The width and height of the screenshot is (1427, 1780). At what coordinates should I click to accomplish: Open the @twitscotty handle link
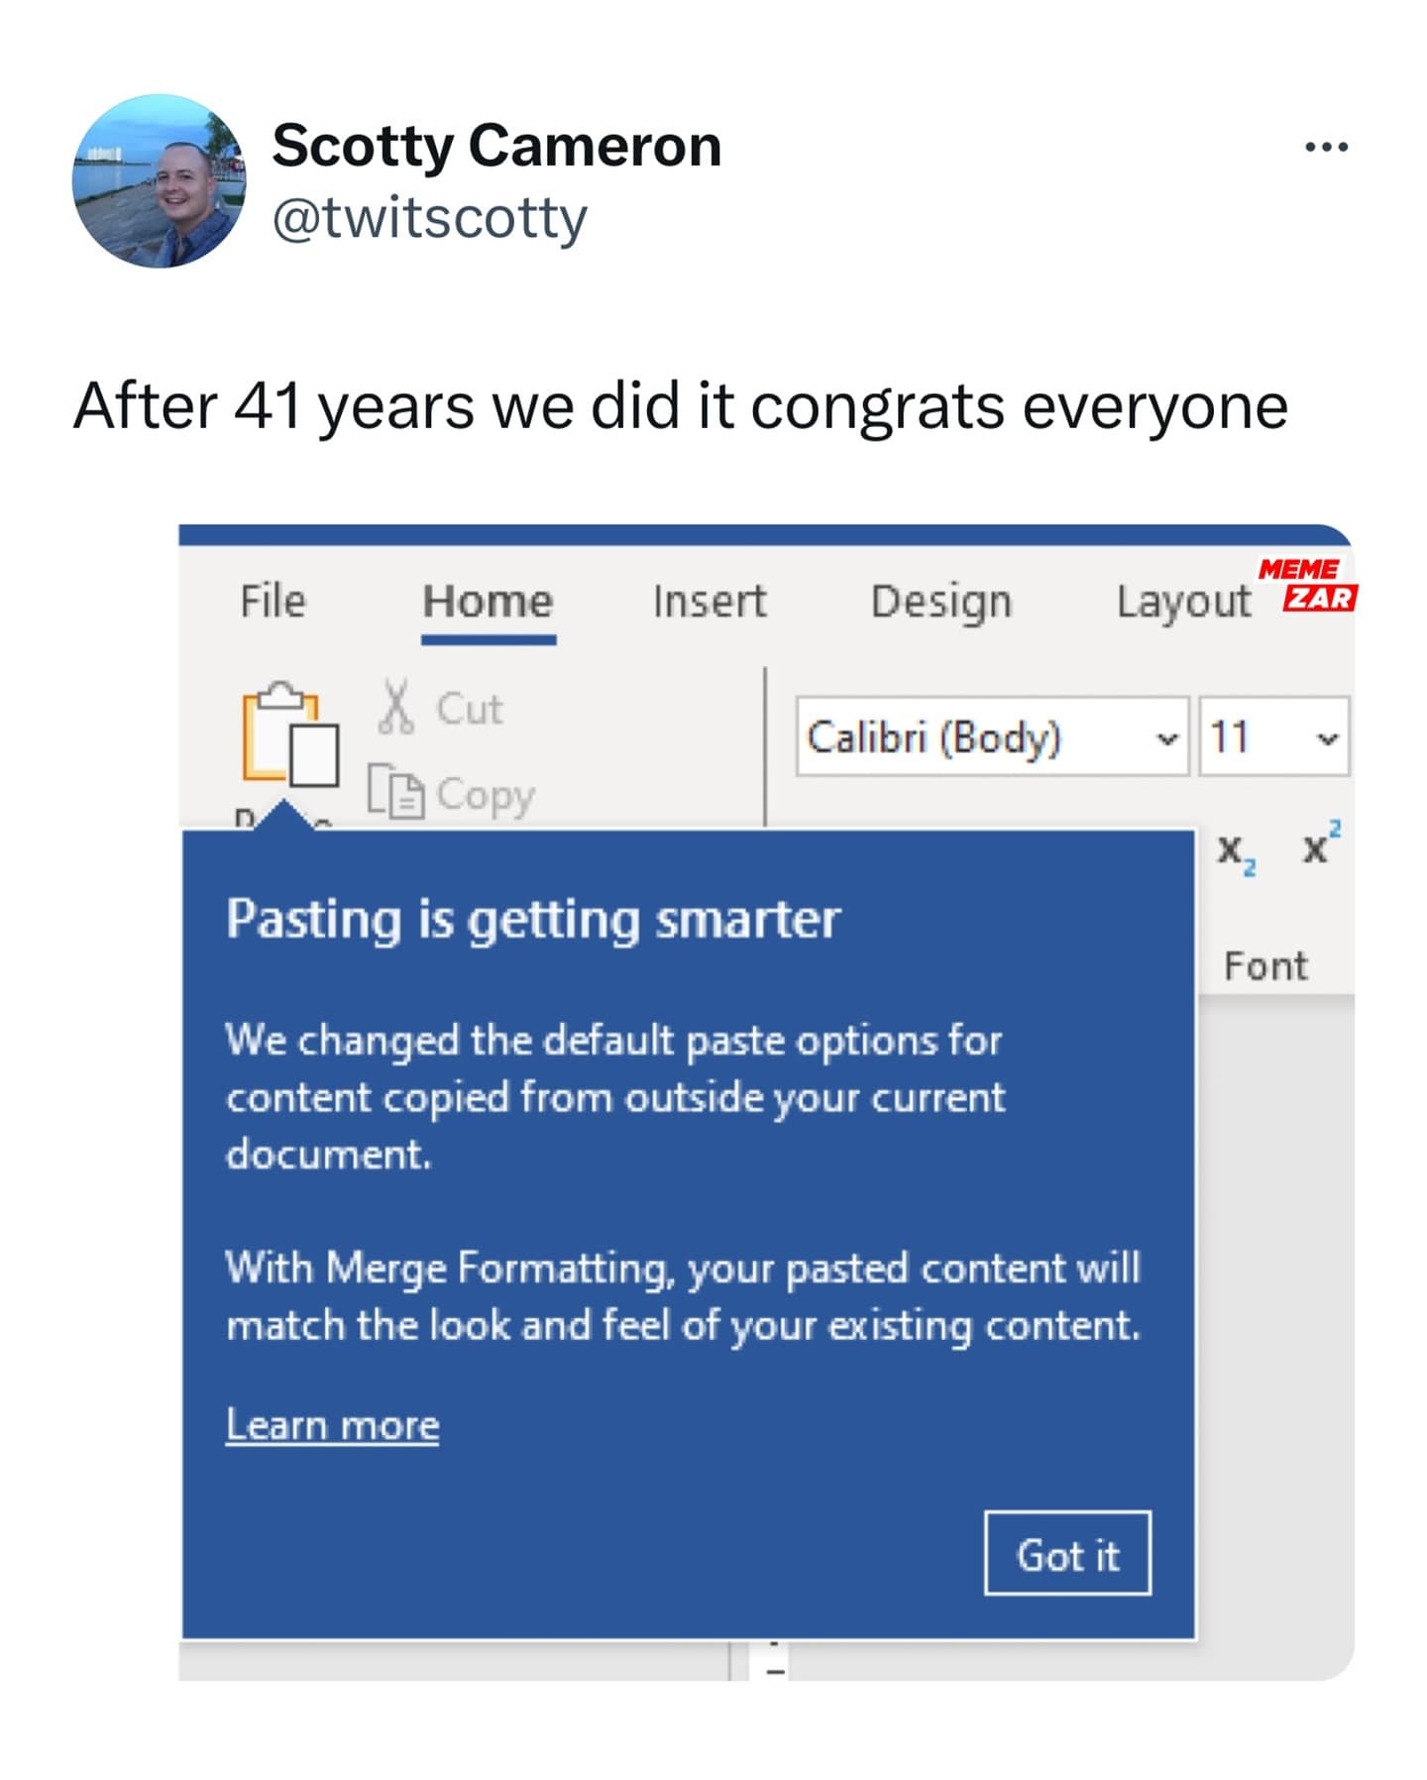coord(429,218)
